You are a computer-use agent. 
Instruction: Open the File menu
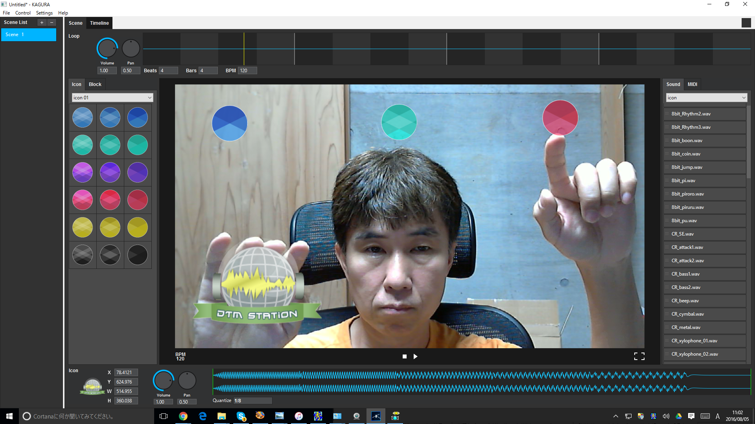point(6,13)
